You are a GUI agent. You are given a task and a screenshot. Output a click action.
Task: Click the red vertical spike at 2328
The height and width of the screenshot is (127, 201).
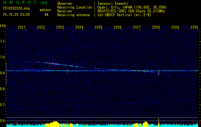[x=159, y=73]
